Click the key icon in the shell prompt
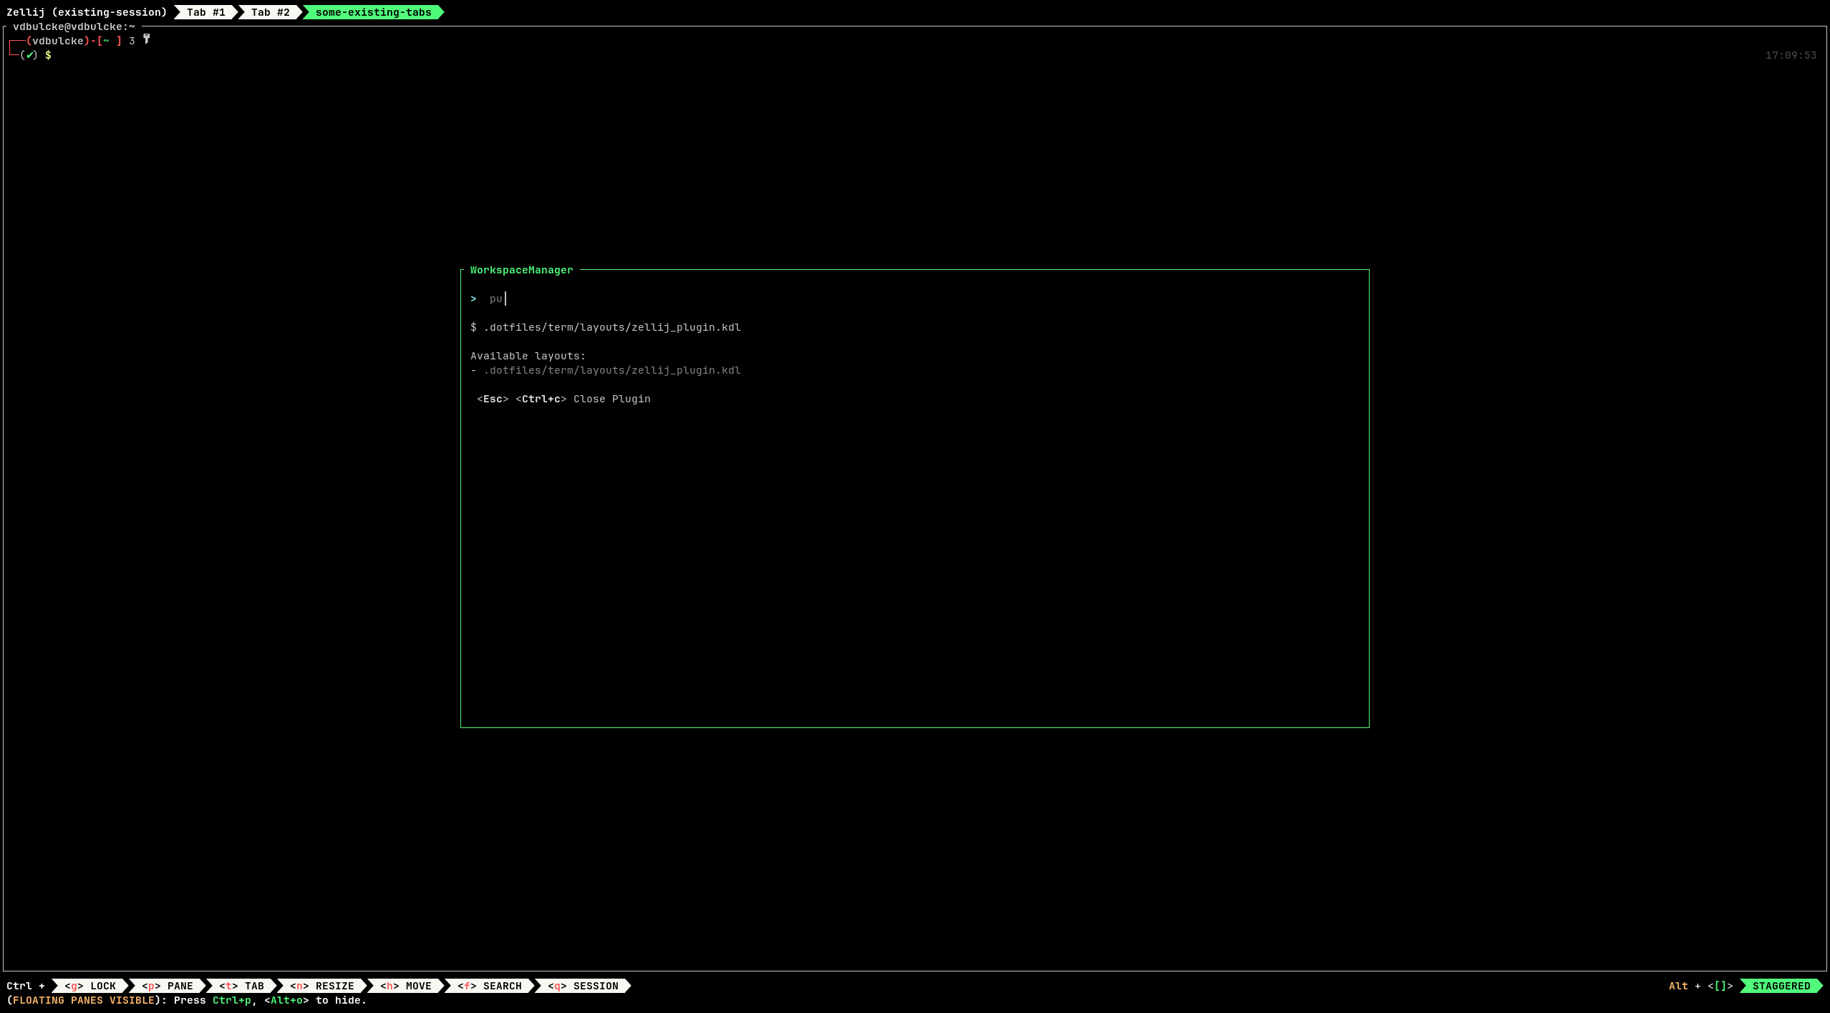The image size is (1830, 1013). click(146, 39)
